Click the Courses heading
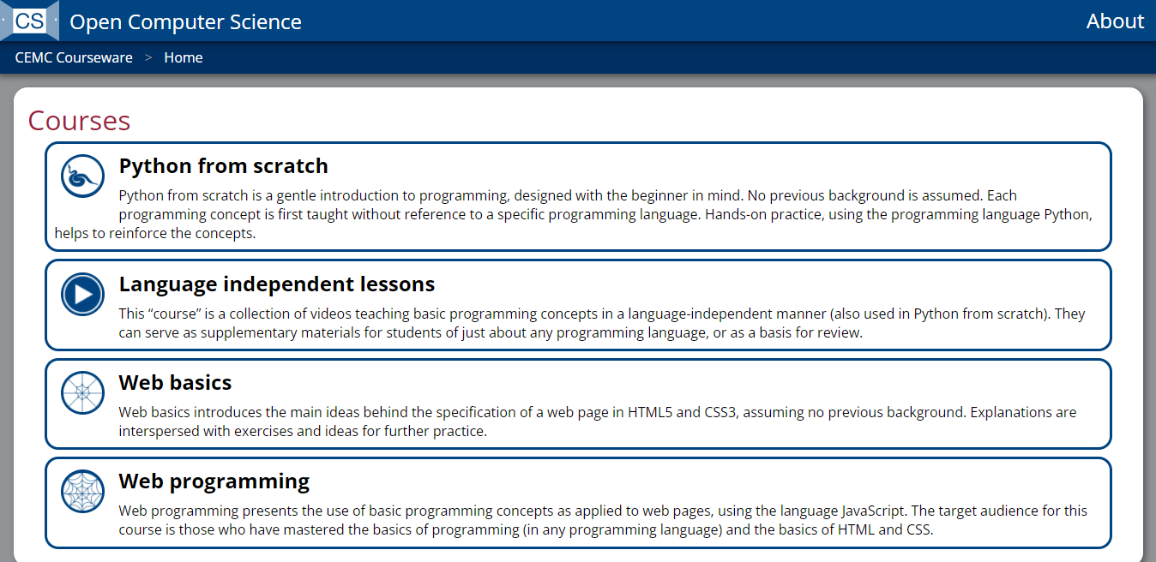This screenshot has width=1156, height=562. coord(79,121)
